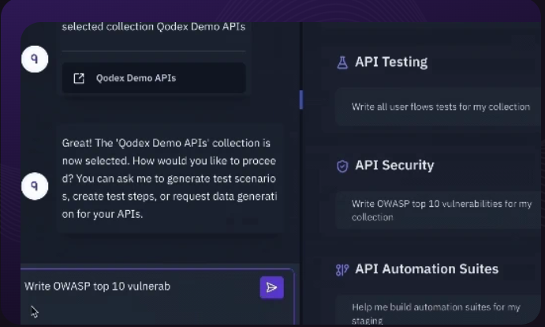This screenshot has width=545, height=327.
Task: Click the 'selected collection Qodex Demo APIs' message text
Action: 153,27
